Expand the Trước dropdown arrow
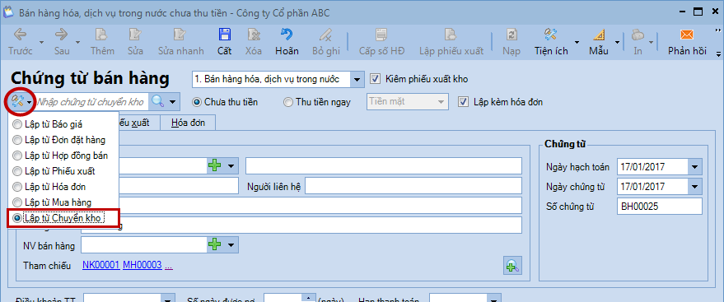The width and height of the screenshot is (724, 302). [x=41, y=43]
